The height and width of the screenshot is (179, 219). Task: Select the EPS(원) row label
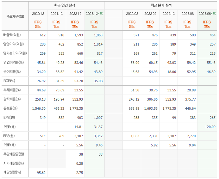tap(9, 118)
